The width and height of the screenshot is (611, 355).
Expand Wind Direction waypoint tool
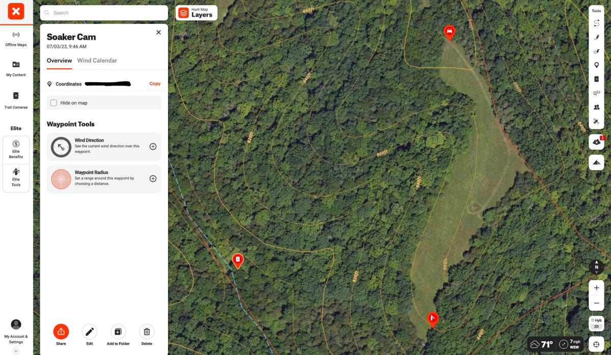[153, 147]
